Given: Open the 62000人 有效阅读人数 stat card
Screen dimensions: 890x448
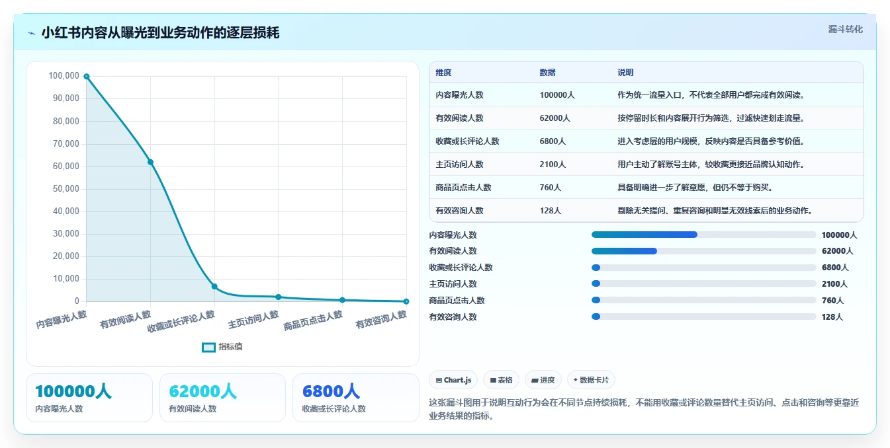Looking at the screenshot, I should [x=222, y=398].
